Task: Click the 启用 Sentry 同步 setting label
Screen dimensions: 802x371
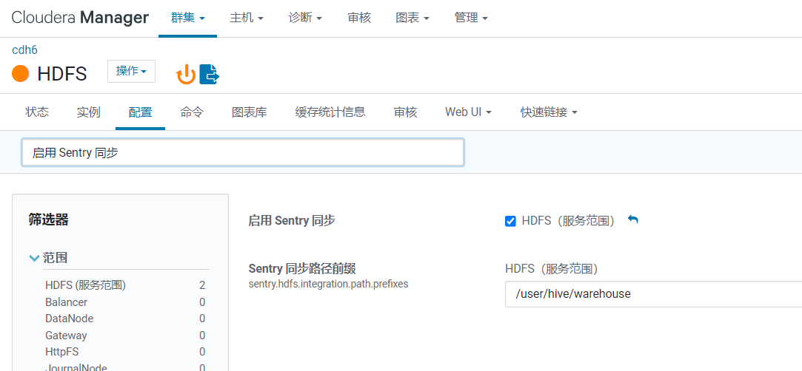Action: click(292, 220)
